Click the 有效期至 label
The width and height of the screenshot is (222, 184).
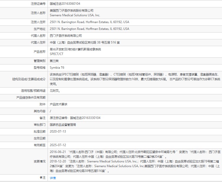coord(40,145)
